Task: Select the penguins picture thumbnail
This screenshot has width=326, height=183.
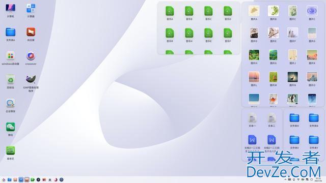Action: click(x=292, y=99)
